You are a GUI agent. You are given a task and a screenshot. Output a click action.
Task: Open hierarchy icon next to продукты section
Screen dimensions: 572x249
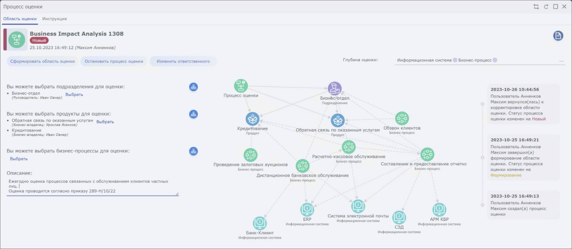coord(194,114)
